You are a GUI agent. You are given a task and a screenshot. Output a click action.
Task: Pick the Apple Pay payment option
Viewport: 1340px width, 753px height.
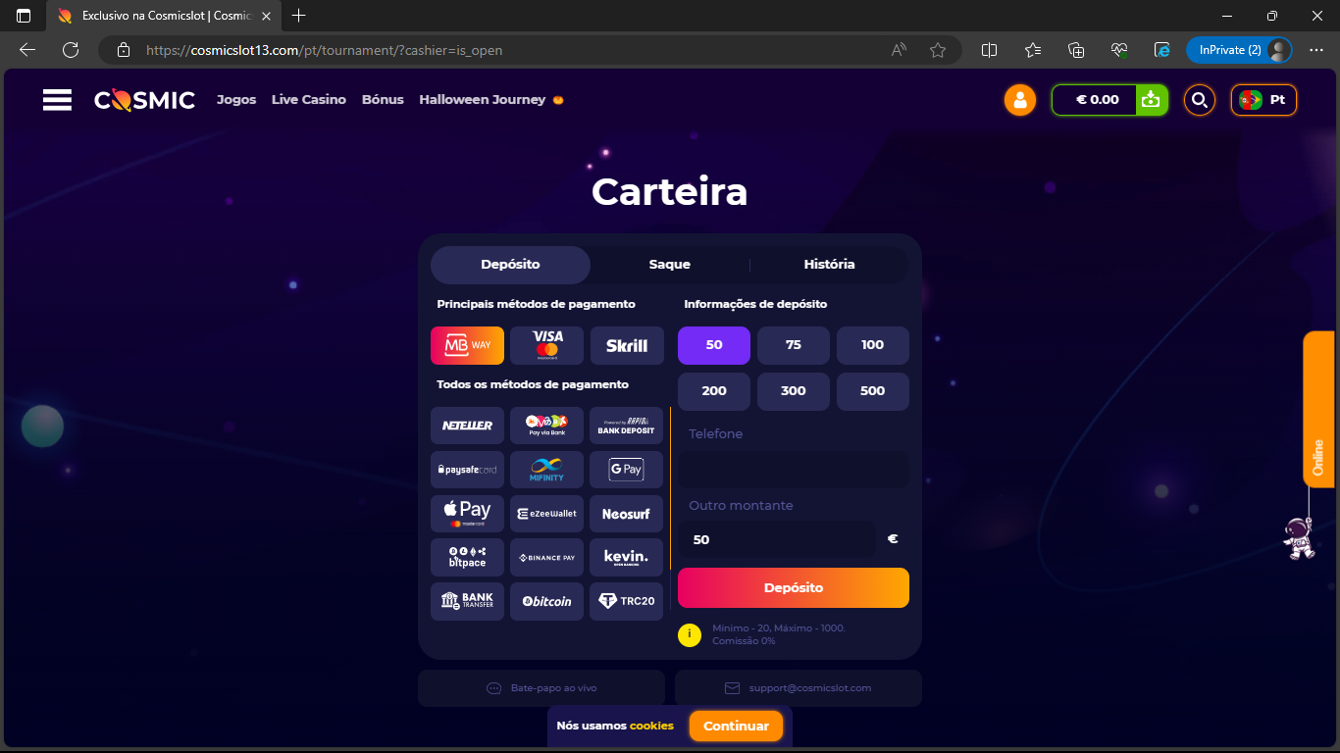(x=467, y=514)
